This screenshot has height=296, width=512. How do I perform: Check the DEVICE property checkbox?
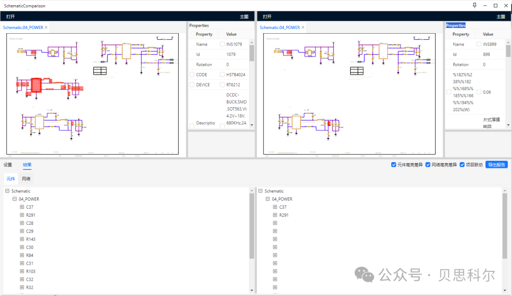click(x=192, y=84)
